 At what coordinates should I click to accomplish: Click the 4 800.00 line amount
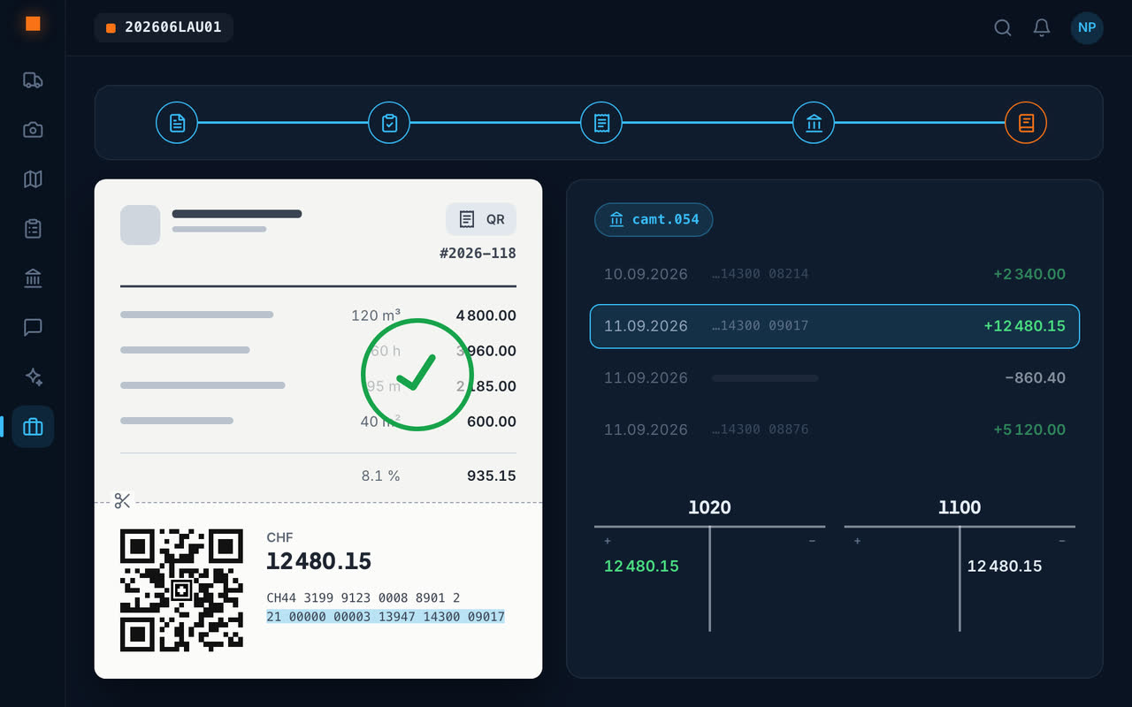pyautogui.click(x=486, y=315)
